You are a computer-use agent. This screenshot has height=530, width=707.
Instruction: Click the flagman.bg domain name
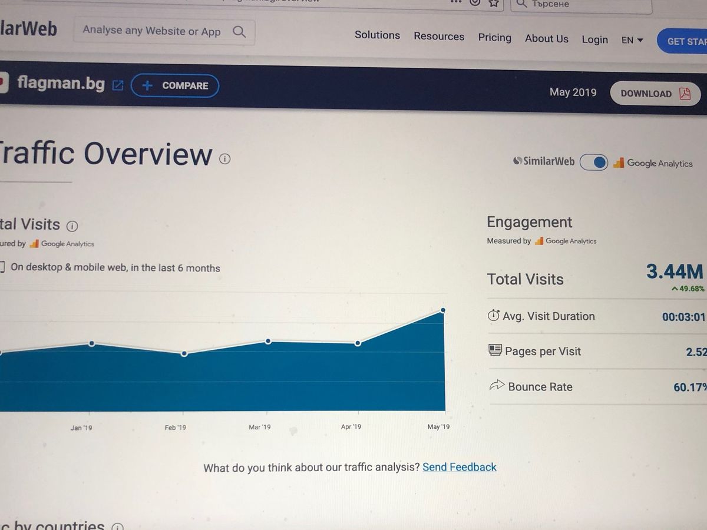point(61,82)
